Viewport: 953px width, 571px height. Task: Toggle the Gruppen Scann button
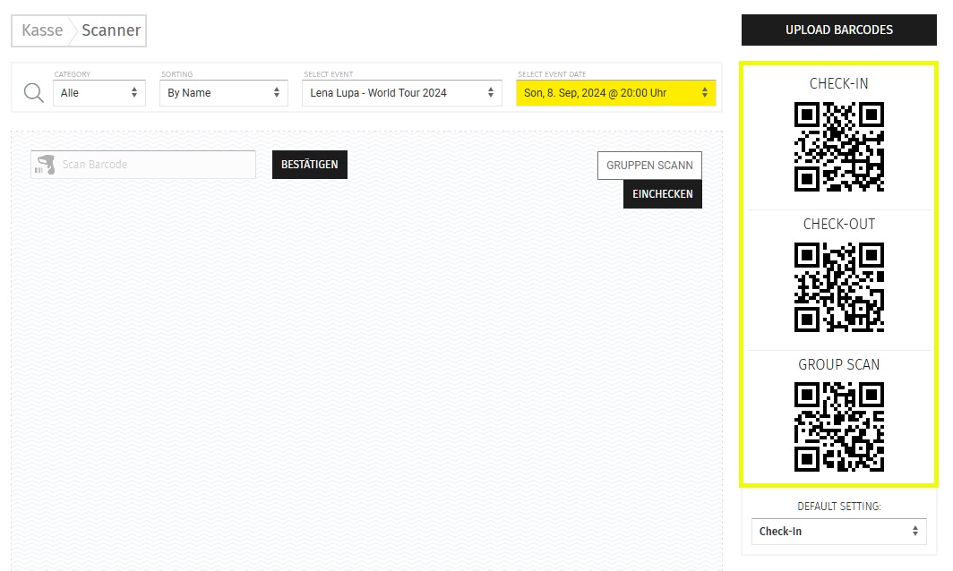point(649,166)
